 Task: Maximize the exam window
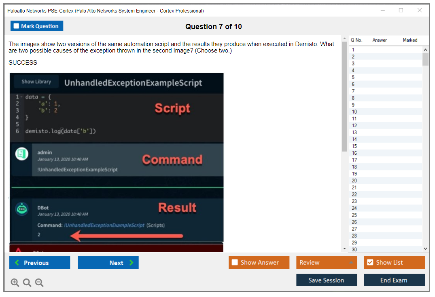[401, 11]
